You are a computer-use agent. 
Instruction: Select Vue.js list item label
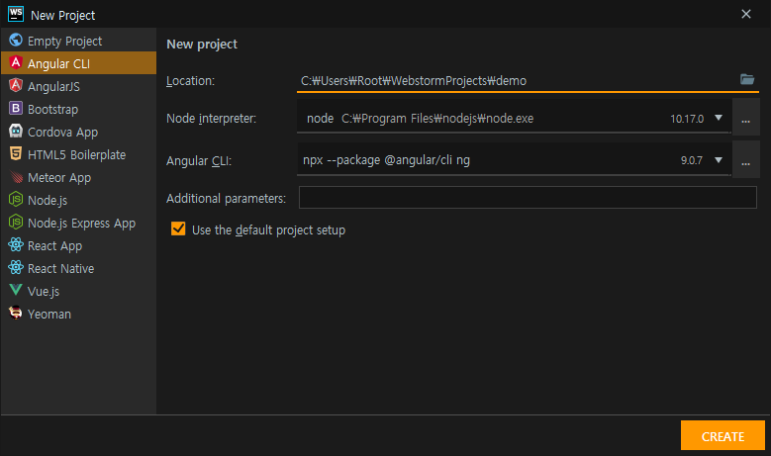44,292
